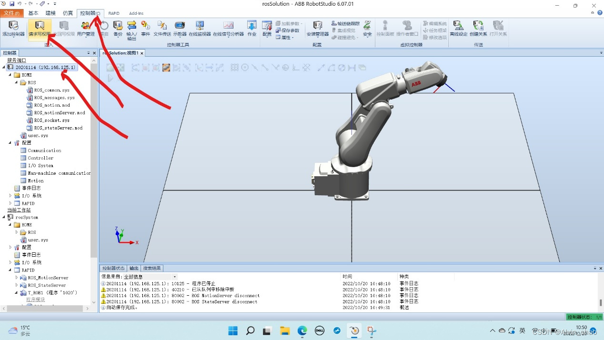This screenshot has height=340, width=604.
Task: Click 创建关系 (Create Relation) icon
Action: (478, 29)
